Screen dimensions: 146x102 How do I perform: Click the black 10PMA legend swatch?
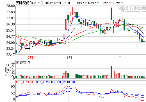pos(98,3)
